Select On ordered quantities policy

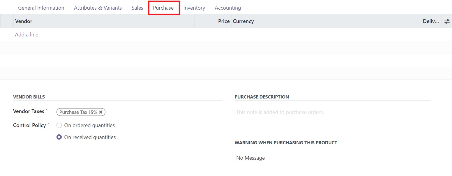[x=59, y=125]
